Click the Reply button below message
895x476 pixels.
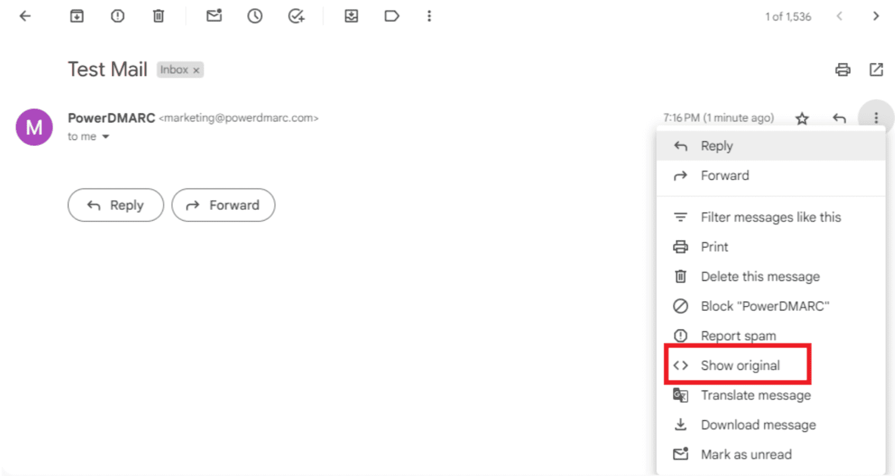tap(116, 206)
